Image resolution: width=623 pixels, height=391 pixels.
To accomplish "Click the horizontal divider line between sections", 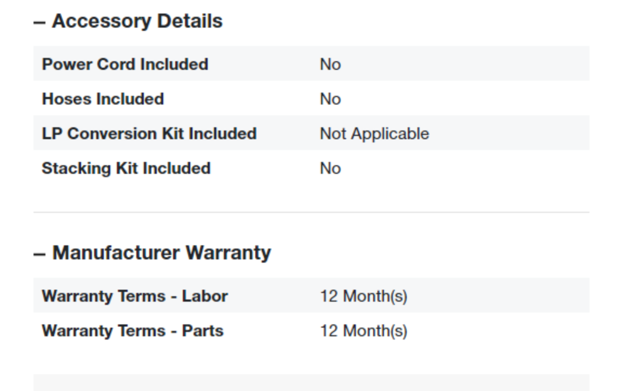I will 311,212.
